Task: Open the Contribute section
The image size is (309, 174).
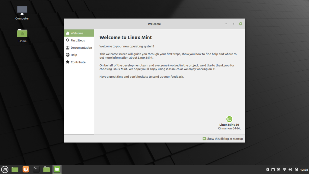Action: click(78, 62)
